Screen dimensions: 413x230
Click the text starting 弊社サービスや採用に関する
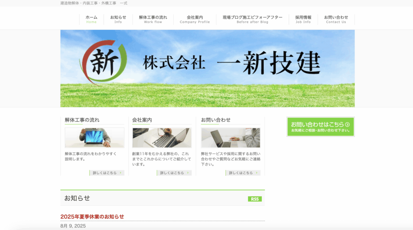click(231, 159)
